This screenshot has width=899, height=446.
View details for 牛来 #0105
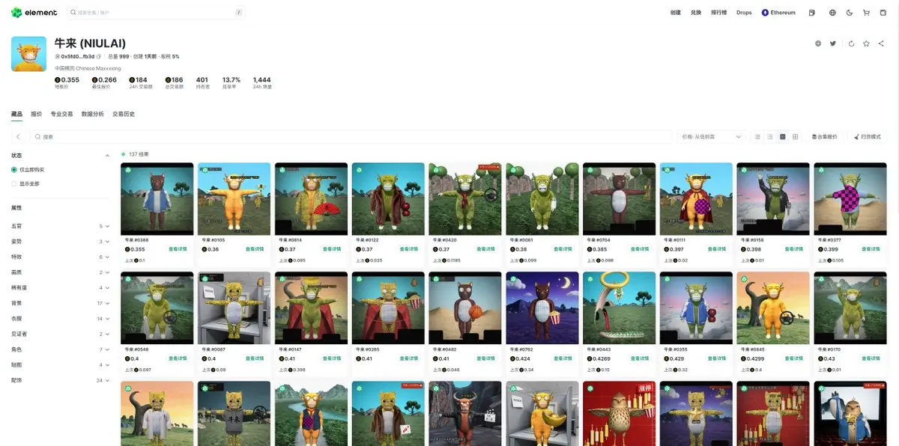click(x=255, y=249)
